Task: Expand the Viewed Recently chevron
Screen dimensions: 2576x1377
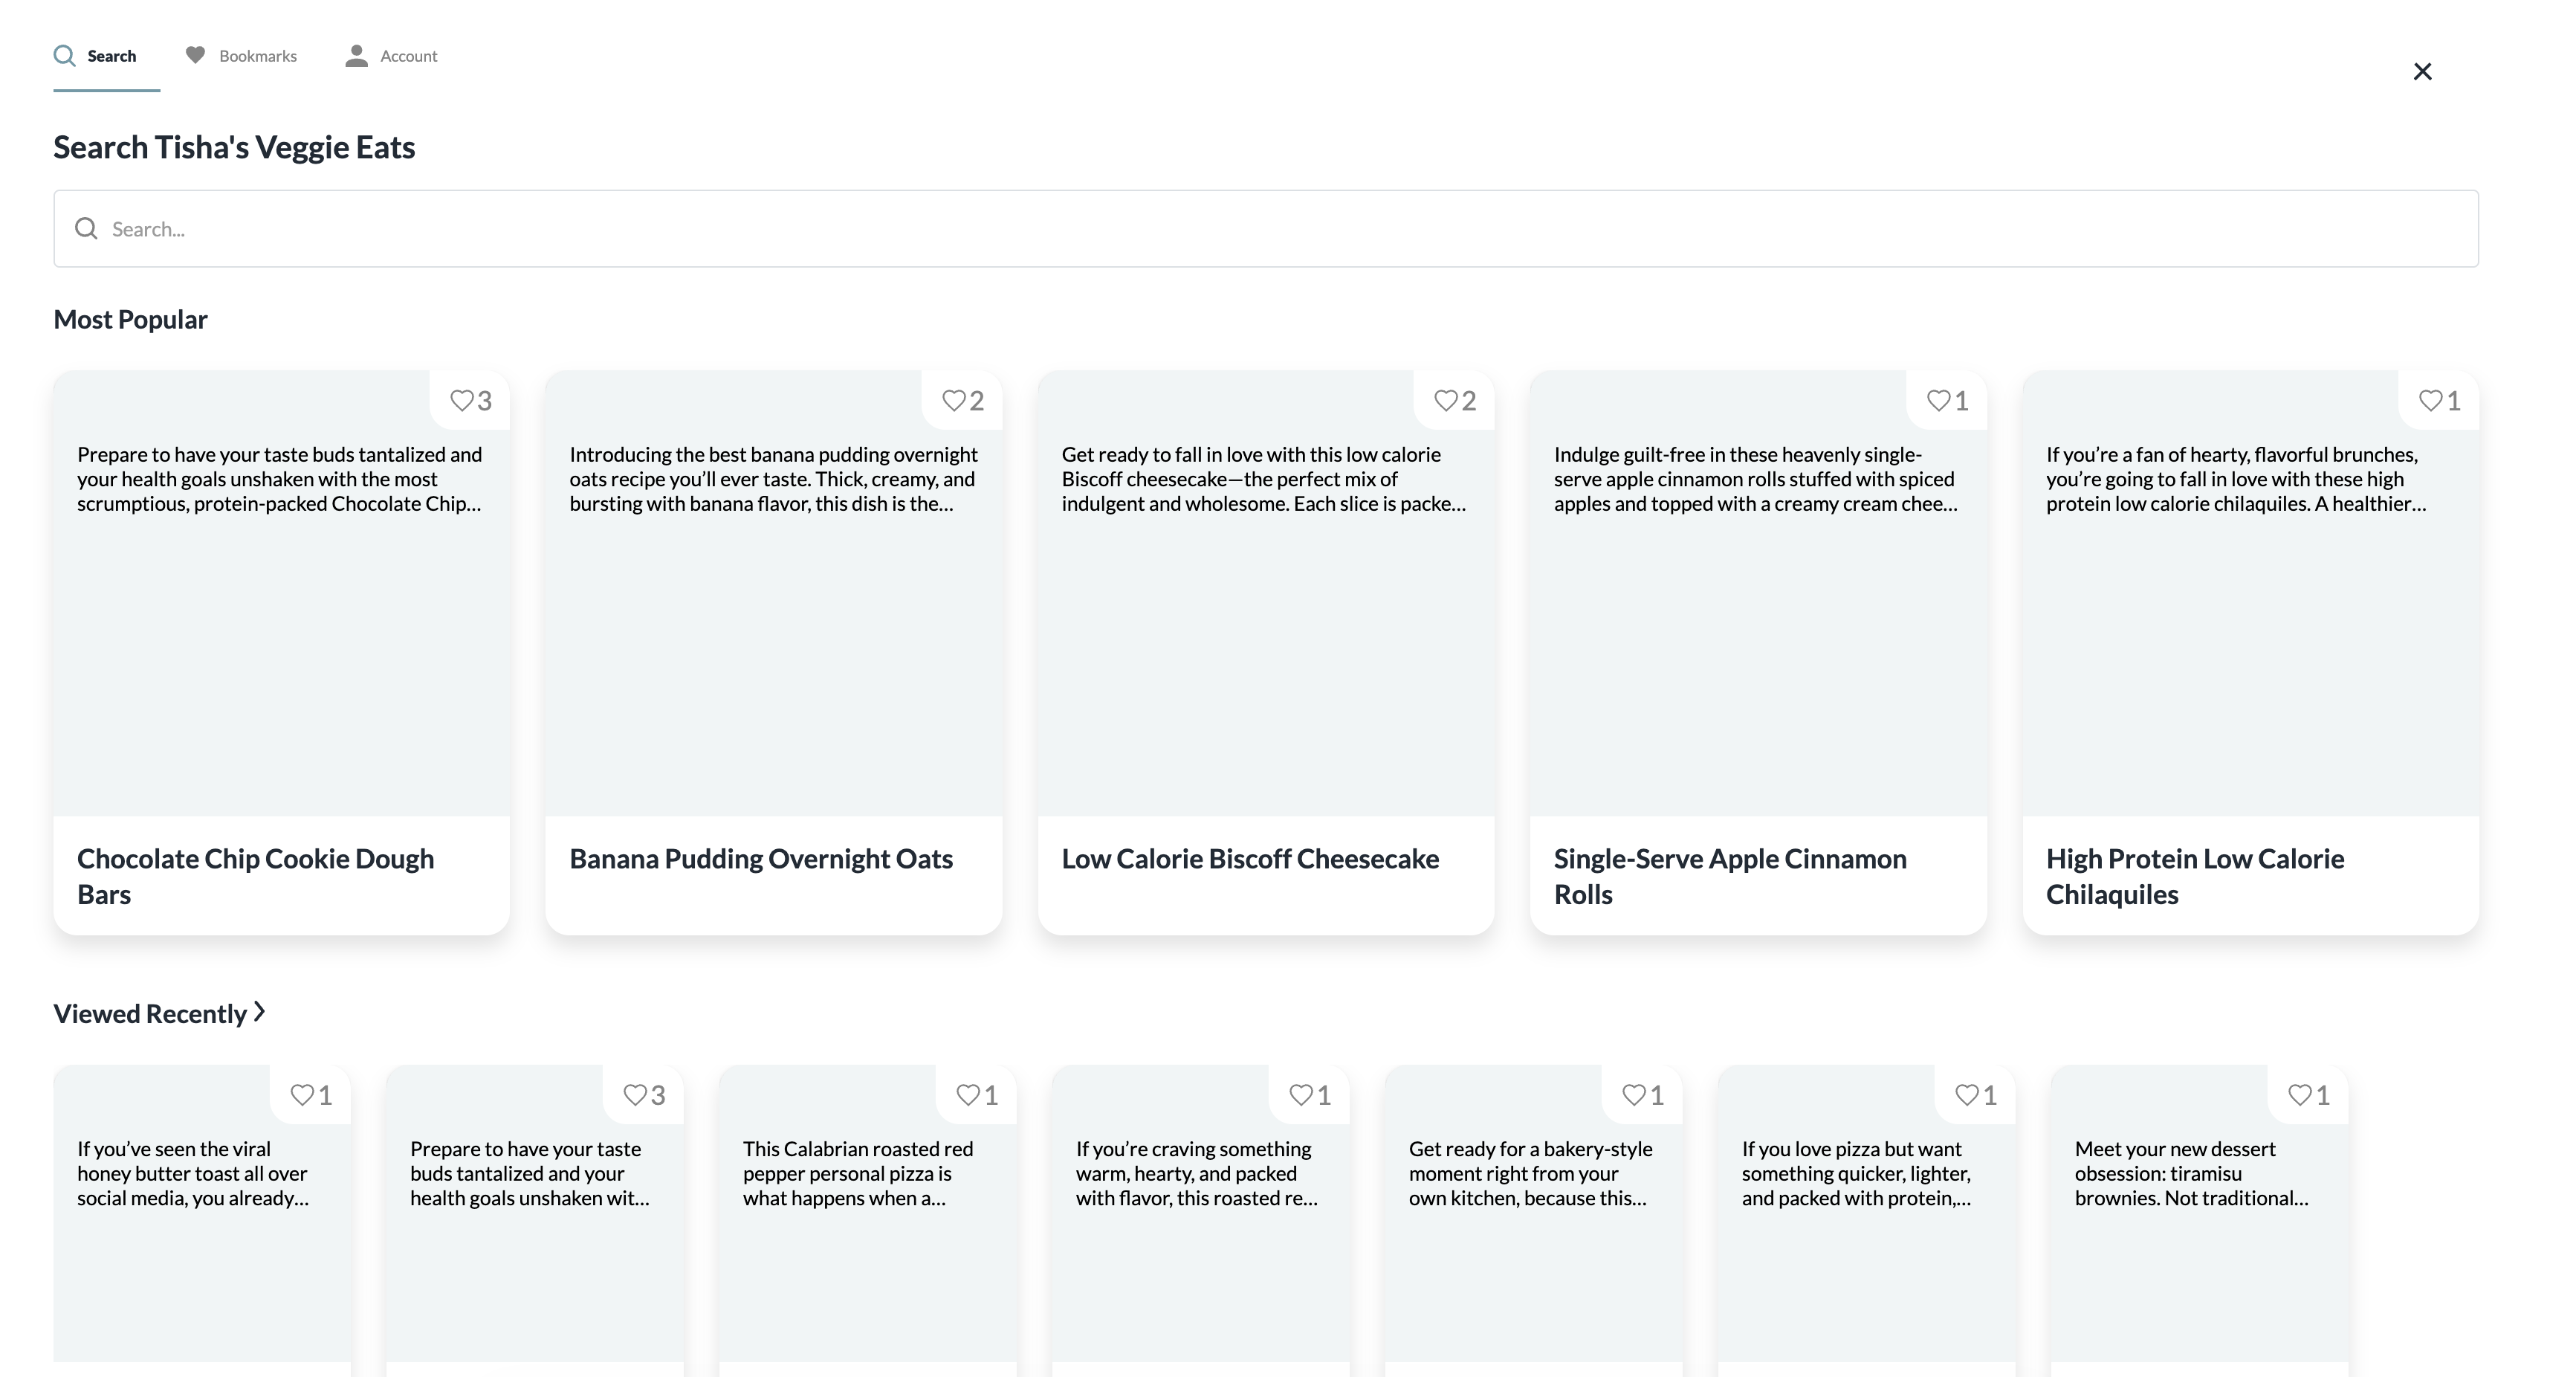Action: pyautogui.click(x=260, y=1012)
